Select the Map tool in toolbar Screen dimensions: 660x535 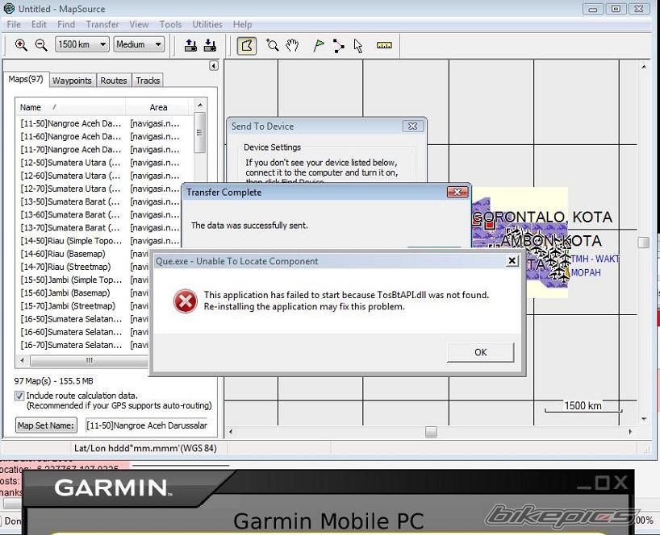pos(247,45)
